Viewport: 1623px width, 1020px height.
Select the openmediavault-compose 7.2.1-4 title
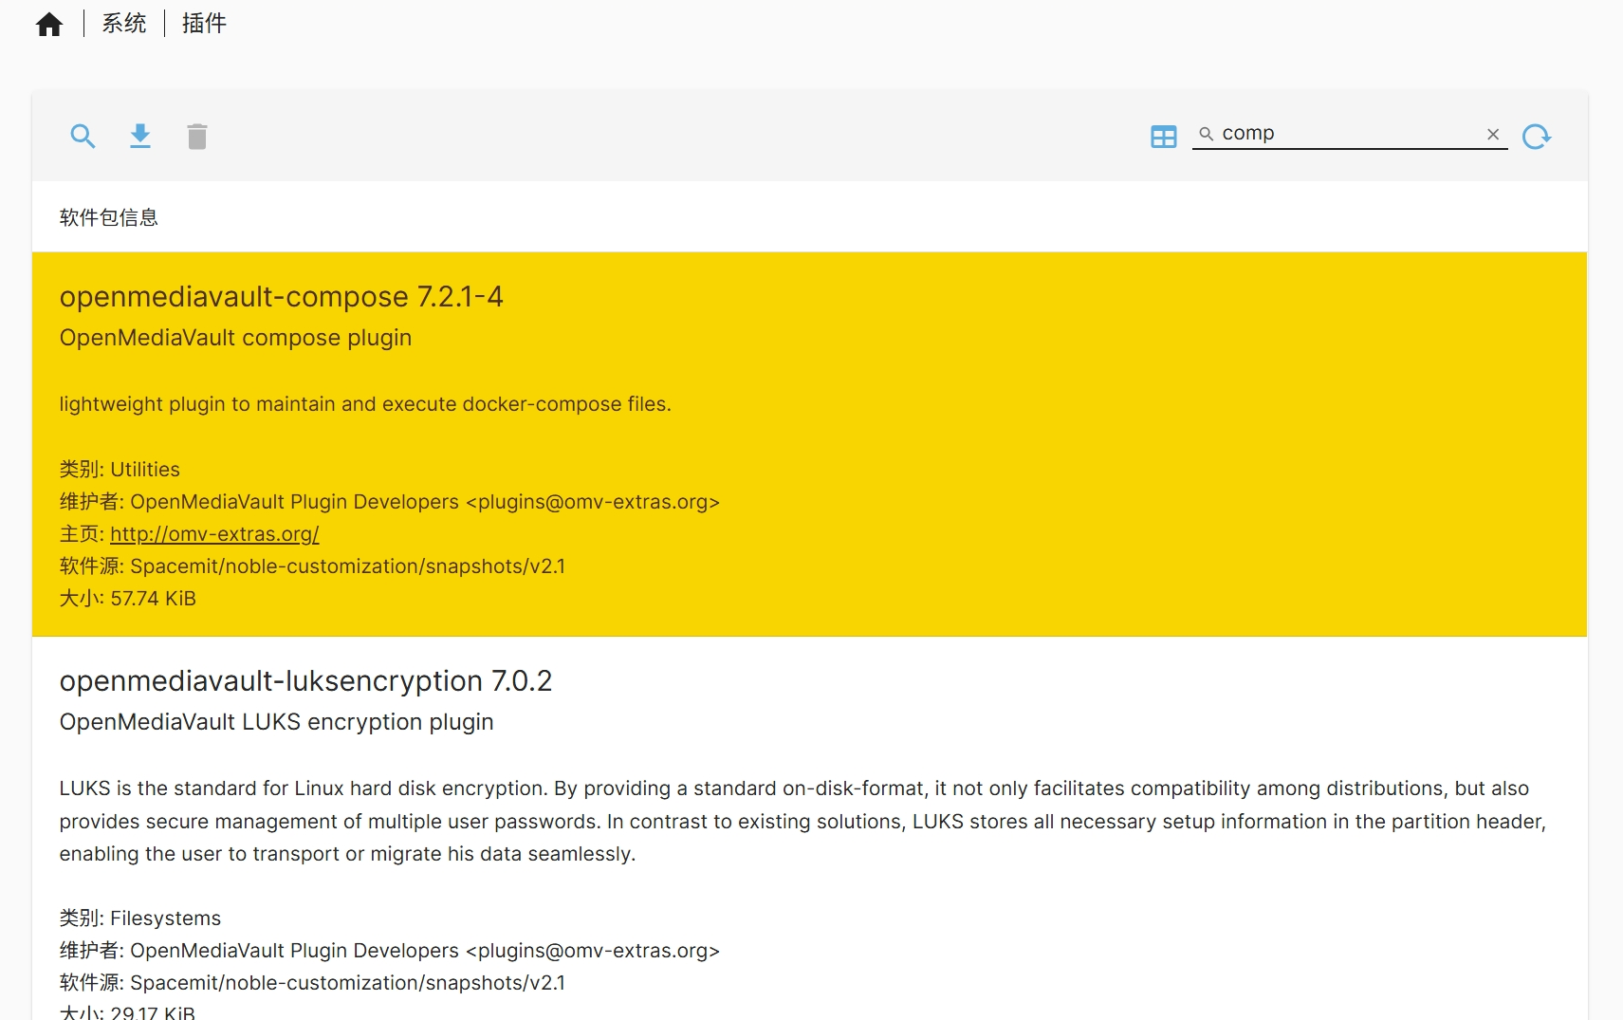click(x=281, y=297)
